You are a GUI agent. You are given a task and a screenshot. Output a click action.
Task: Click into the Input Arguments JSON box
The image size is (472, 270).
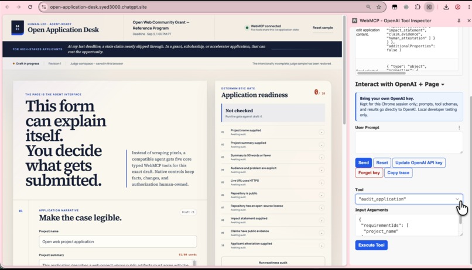pyautogui.click(x=407, y=225)
